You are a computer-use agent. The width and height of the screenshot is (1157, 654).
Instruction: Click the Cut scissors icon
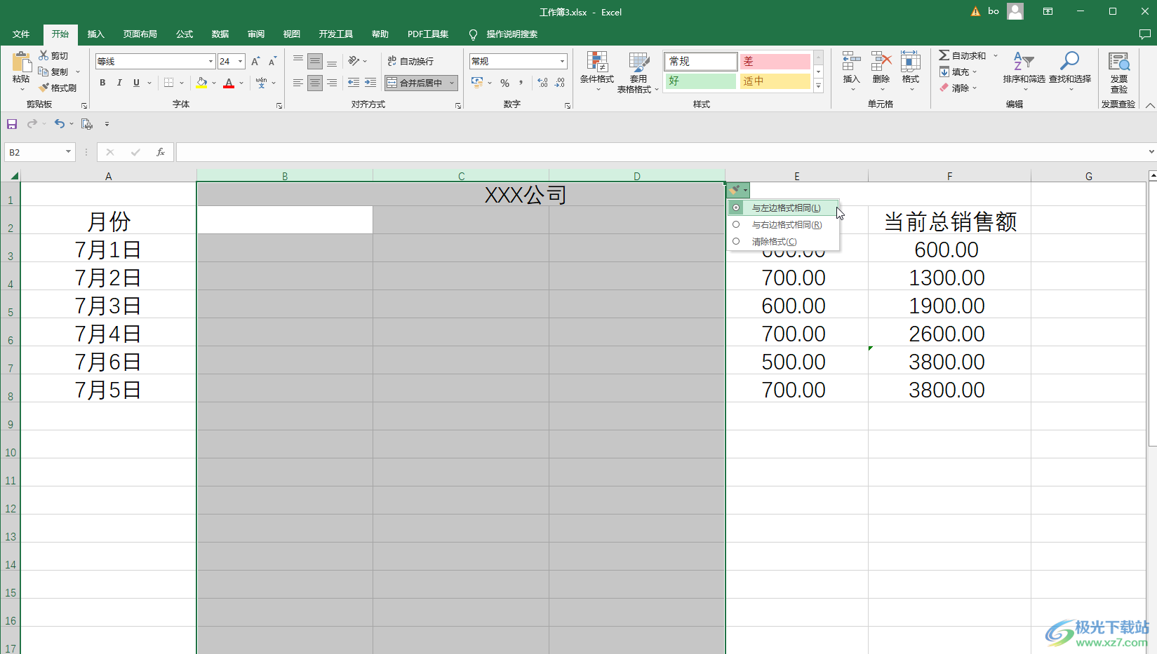click(x=44, y=55)
